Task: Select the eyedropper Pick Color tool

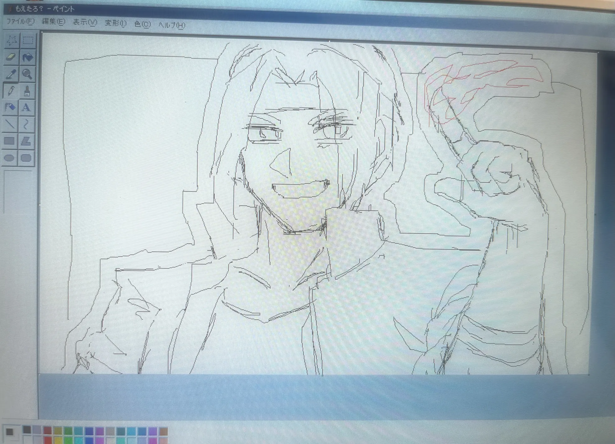Action: 11,74
